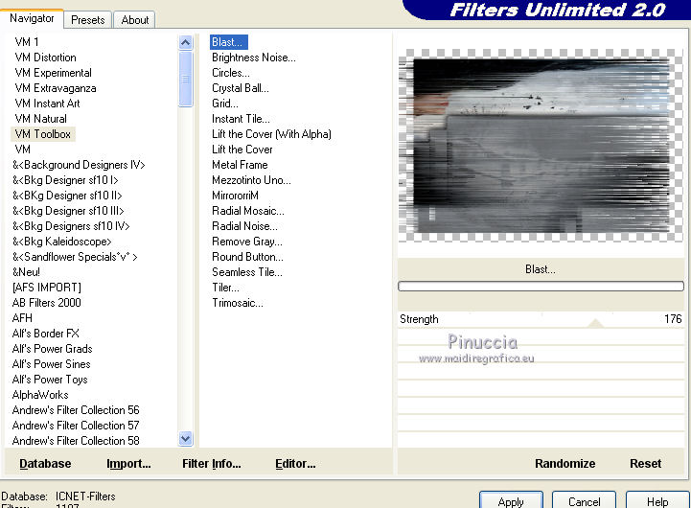The width and height of the screenshot is (691, 508).
Task: Select the VM Extravaganza category
Action: [55, 88]
